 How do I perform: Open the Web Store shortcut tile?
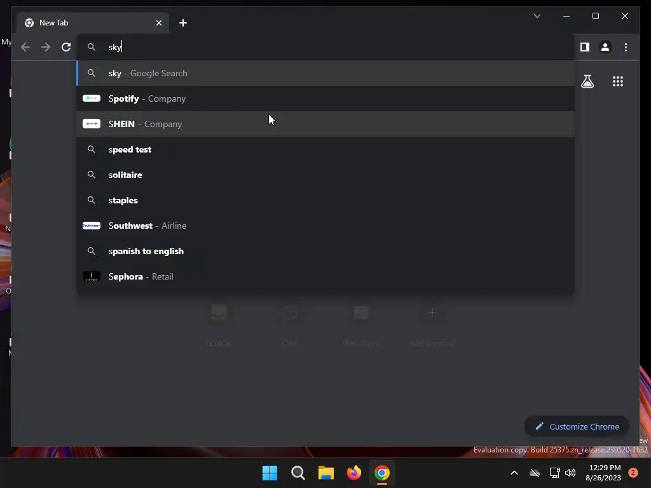tap(361, 325)
